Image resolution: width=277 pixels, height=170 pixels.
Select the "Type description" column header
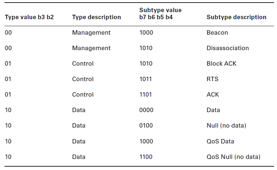96,17
